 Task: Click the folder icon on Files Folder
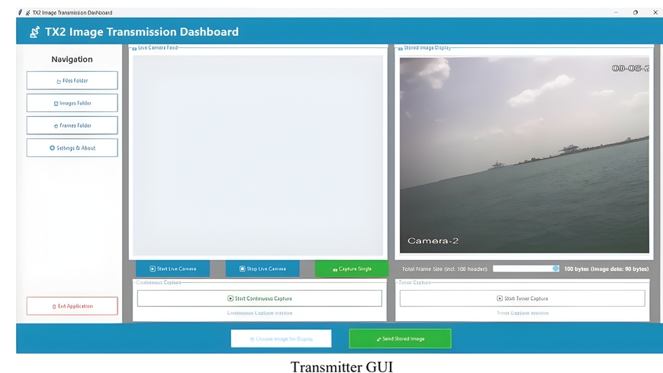pos(59,81)
